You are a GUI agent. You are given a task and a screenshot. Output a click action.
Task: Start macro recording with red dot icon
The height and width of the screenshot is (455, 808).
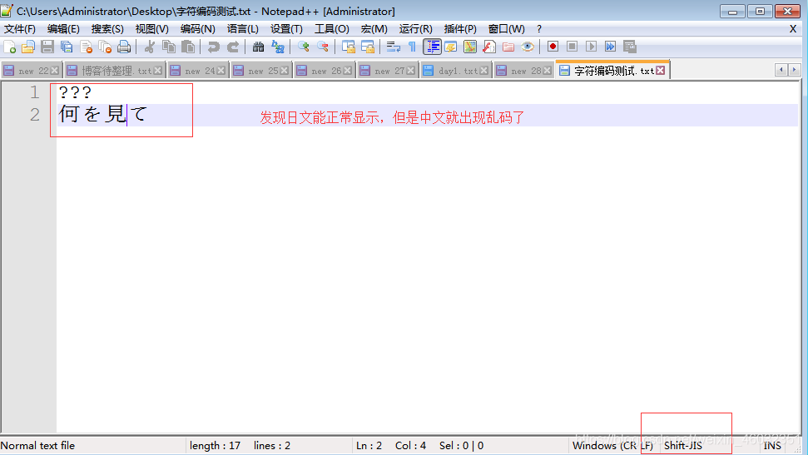(553, 47)
